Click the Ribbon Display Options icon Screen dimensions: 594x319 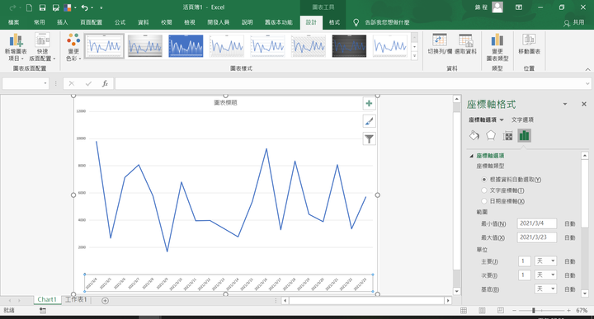pos(519,7)
